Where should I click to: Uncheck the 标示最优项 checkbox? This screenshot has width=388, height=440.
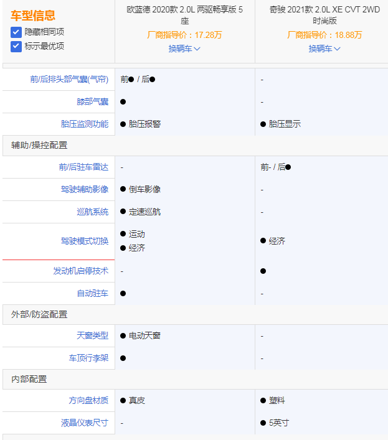[x=16, y=46]
